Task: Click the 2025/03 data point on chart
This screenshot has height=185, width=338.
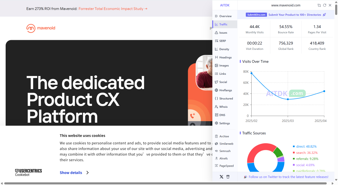Action: 288,99
